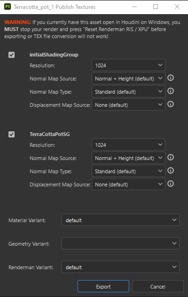Click the Geometry Variant: label
Image resolution: width=188 pixels, height=297 pixels.
29,244
